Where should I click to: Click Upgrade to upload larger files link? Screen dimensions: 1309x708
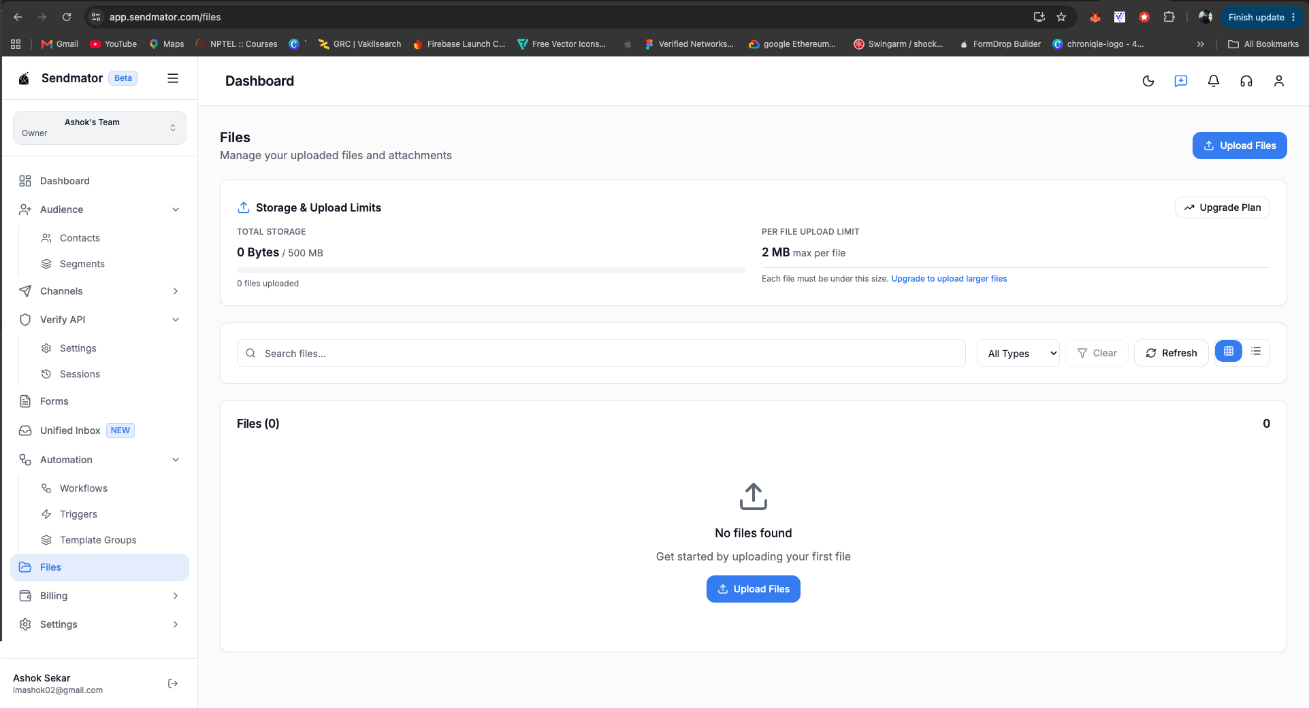(949, 279)
